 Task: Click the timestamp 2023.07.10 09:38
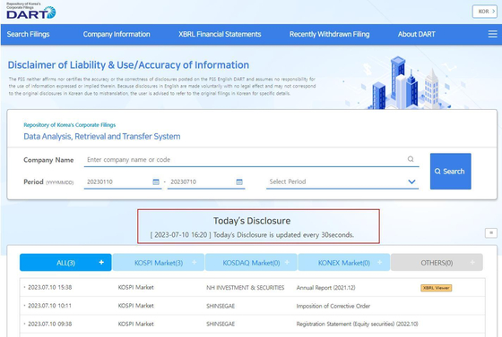point(50,324)
